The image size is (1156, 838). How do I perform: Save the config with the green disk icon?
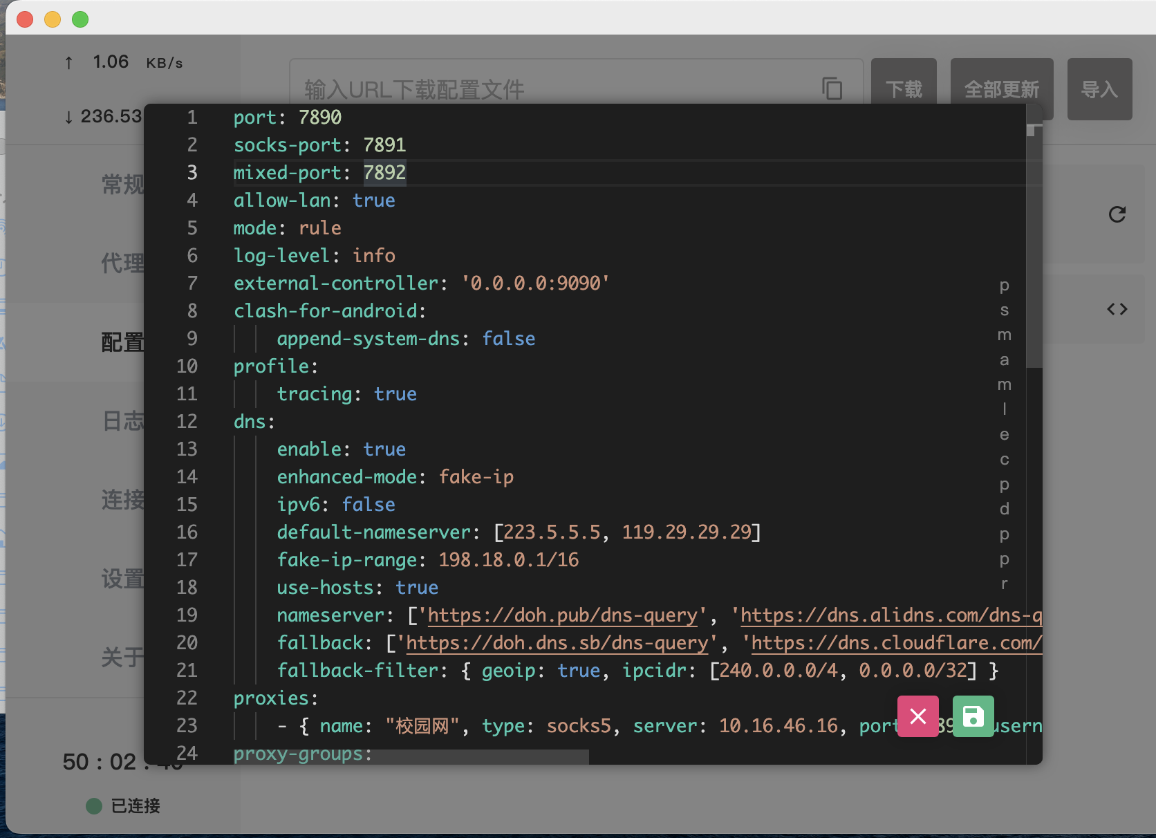973,716
